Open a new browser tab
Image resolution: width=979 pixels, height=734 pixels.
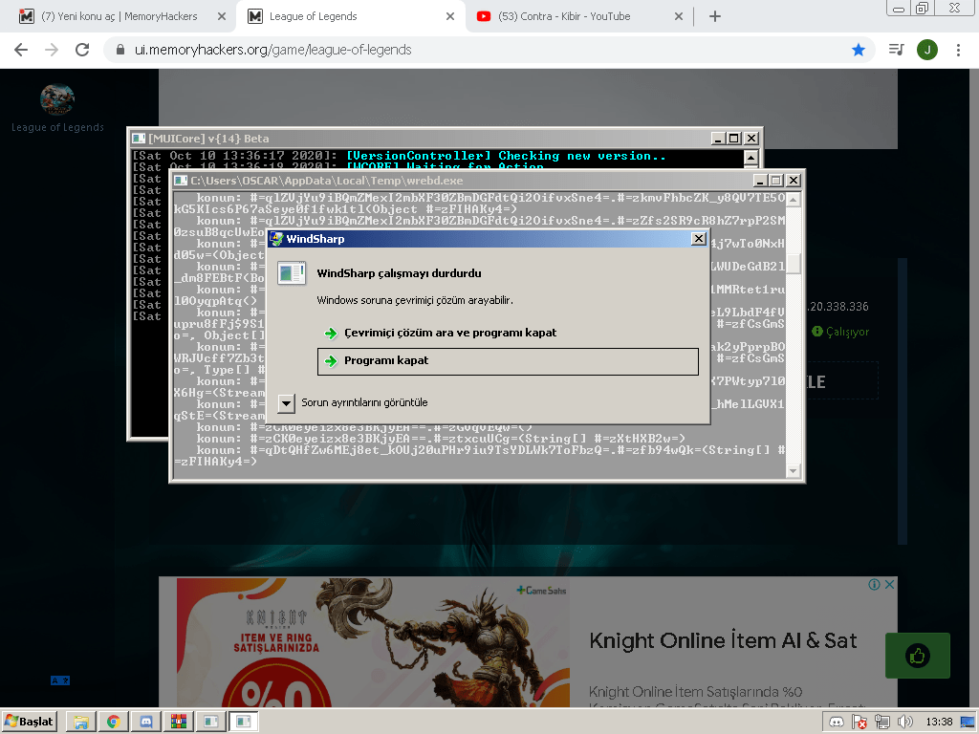coord(715,17)
